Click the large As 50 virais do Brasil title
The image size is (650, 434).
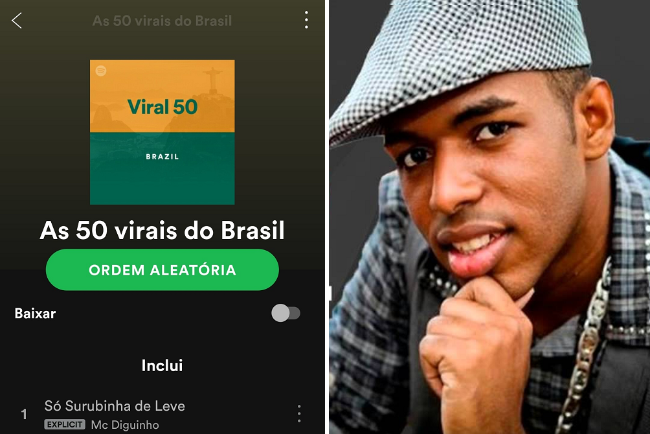(162, 230)
